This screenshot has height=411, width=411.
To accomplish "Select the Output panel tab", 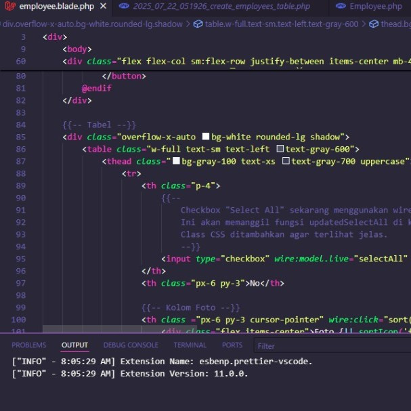I will coord(74,345).
